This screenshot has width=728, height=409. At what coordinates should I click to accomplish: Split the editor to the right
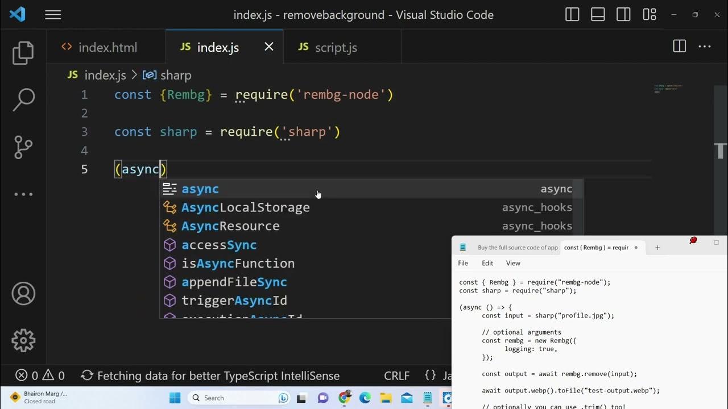(679, 47)
